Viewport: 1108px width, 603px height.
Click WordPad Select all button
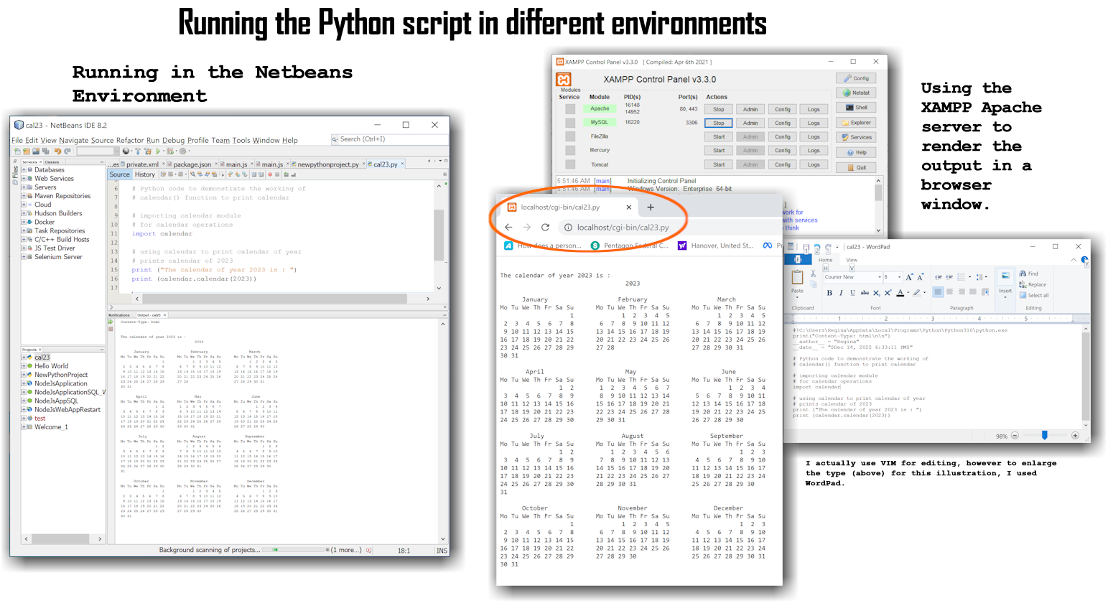tap(1034, 295)
